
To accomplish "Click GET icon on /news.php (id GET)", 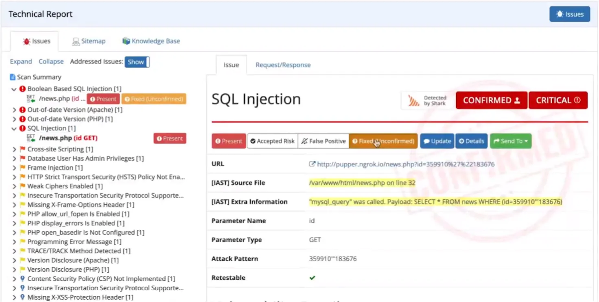I will tap(31, 138).
